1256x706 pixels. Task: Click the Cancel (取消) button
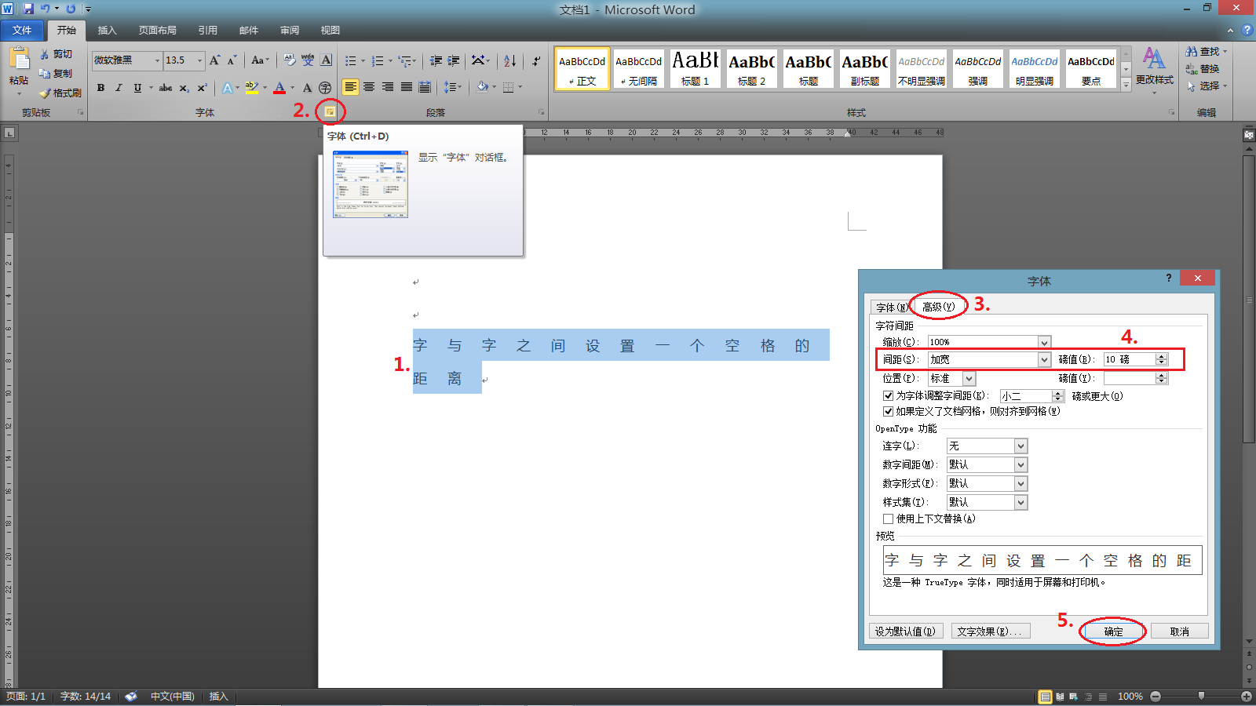click(1179, 631)
